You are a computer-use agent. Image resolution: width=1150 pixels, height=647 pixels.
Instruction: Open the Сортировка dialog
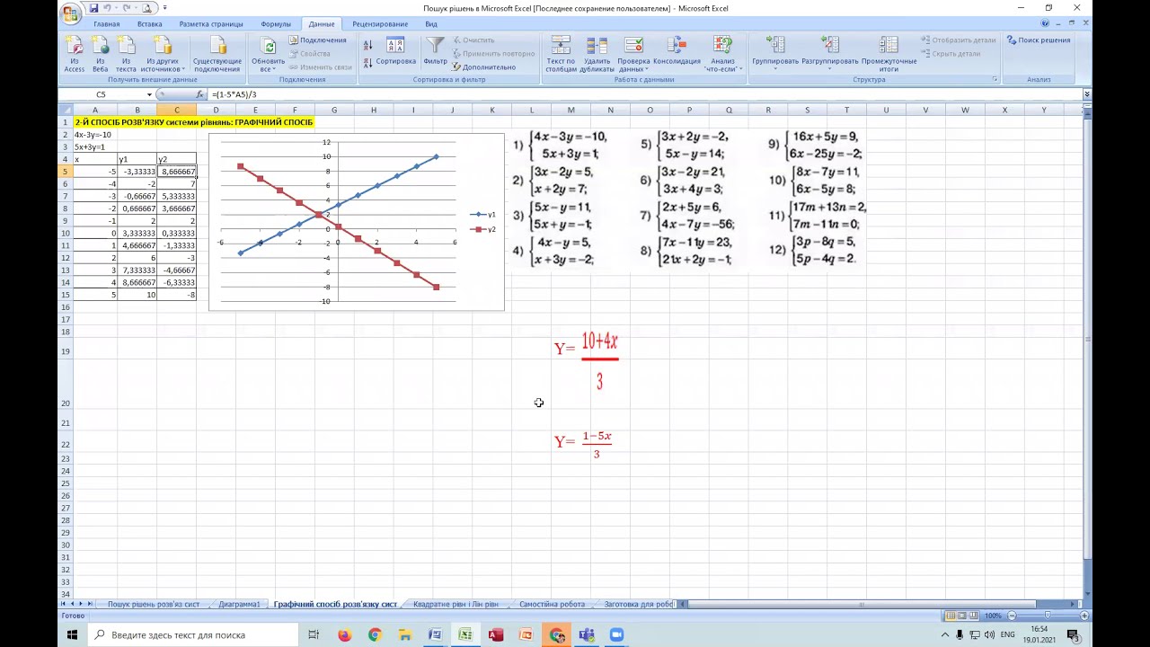tap(395, 52)
